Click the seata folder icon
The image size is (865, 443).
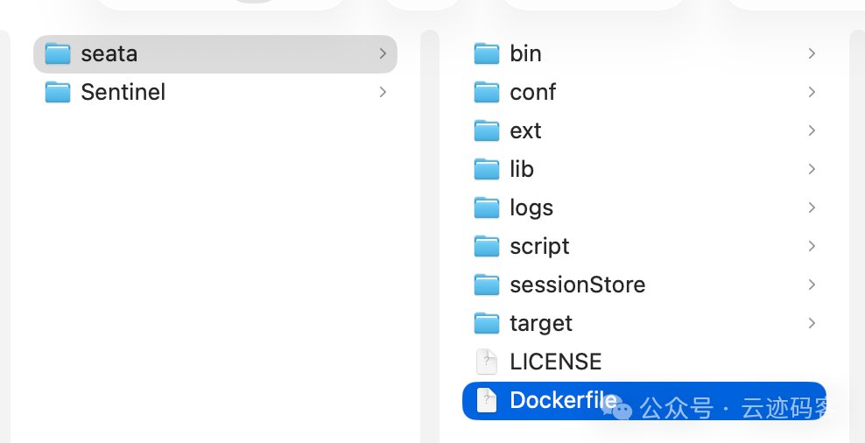[x=58, y=53]
